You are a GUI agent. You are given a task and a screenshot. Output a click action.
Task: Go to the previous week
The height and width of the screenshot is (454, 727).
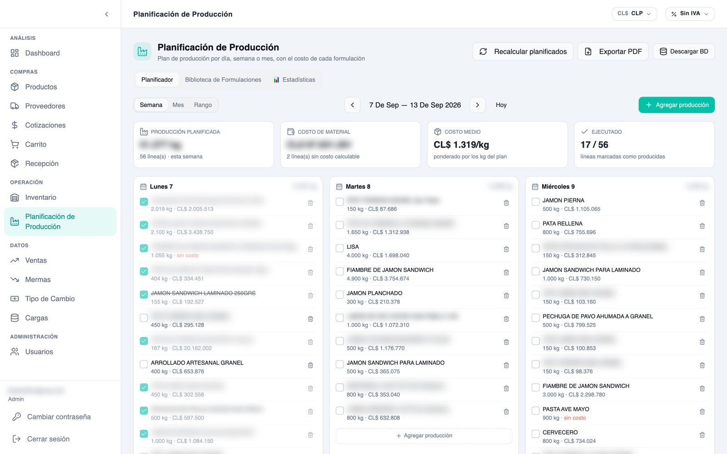pyautogui.click(x=352, y=105)
